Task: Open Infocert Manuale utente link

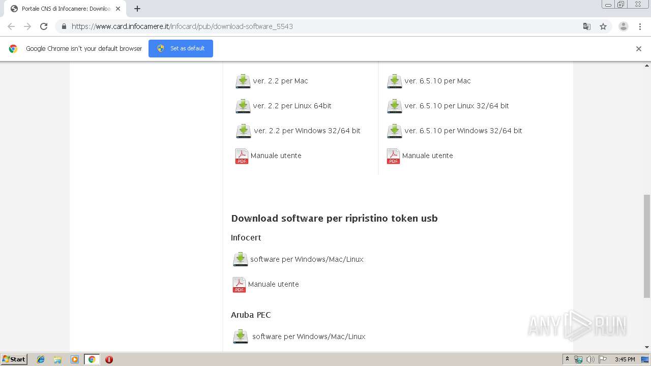Action: (x=274, y=284)
